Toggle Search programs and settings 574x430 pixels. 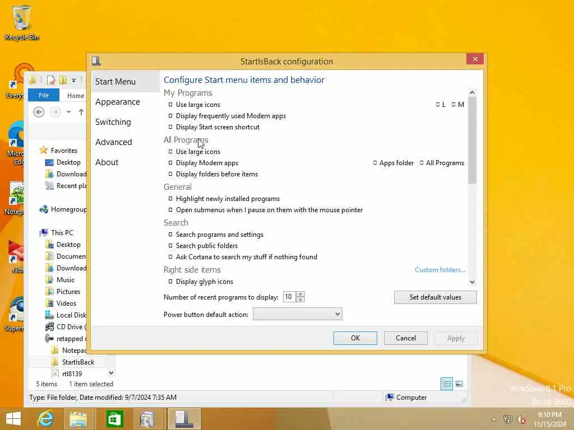[170, 235]
